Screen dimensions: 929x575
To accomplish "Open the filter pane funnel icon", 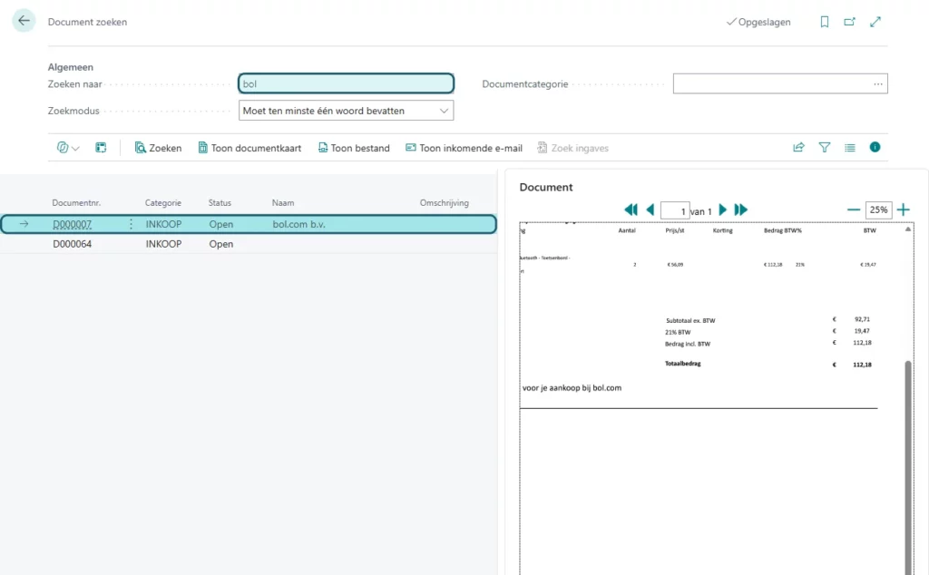I will (824, 148).
